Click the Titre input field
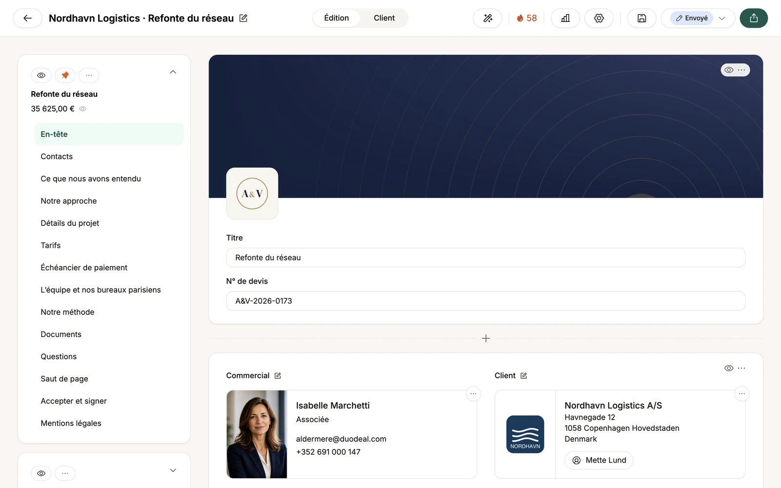 point(486,258)
